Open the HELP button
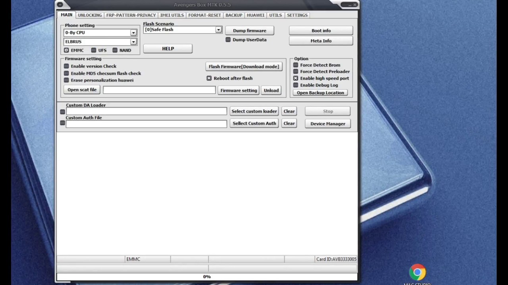The height and width of the screenshot is (285, 508). pyautogui.click(x=168, y=49)
